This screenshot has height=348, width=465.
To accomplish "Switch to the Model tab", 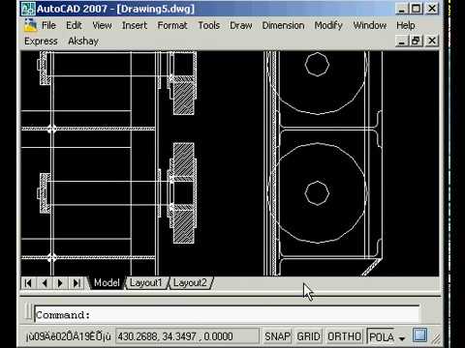I will [107, 283].
